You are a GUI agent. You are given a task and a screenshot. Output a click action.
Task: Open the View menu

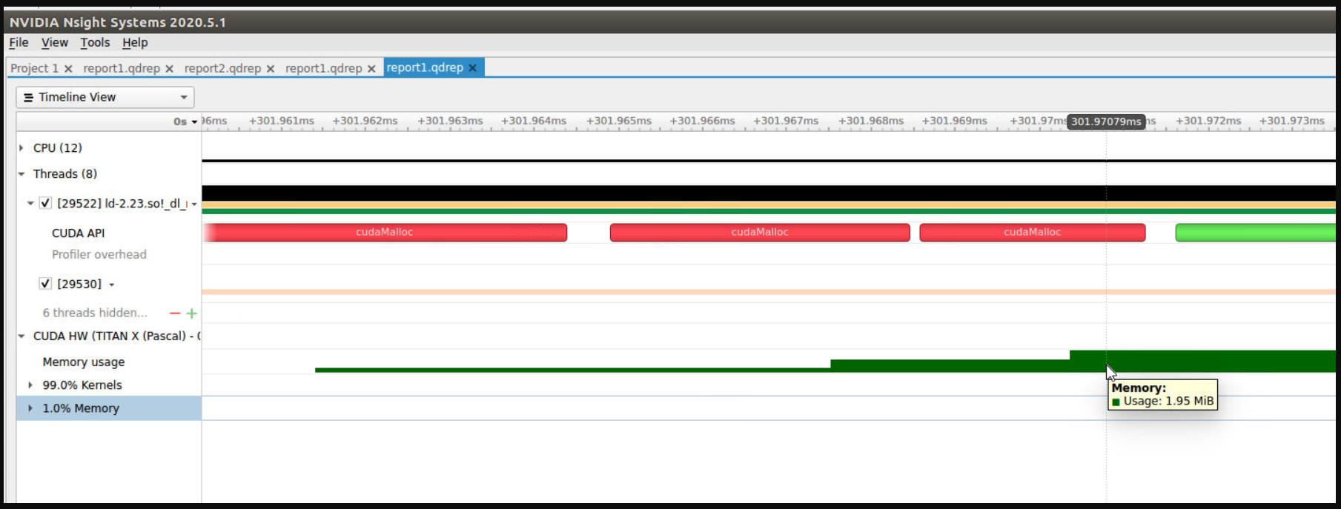(54, 43)
